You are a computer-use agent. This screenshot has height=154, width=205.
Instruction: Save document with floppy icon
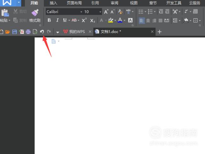[15, 32]
